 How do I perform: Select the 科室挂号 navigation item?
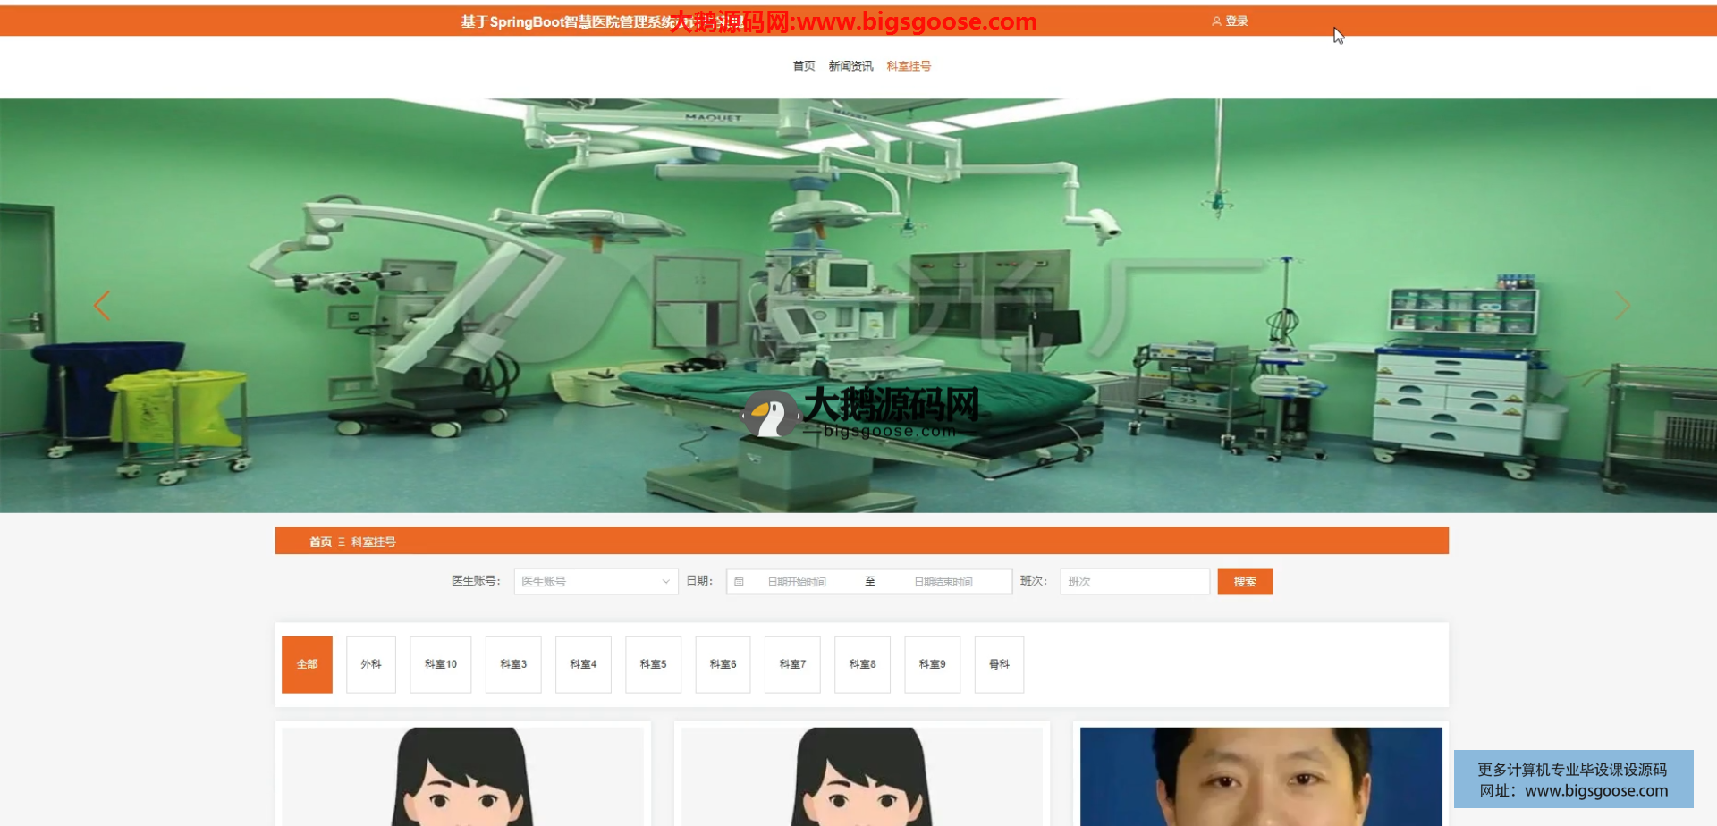click(909, 66)
